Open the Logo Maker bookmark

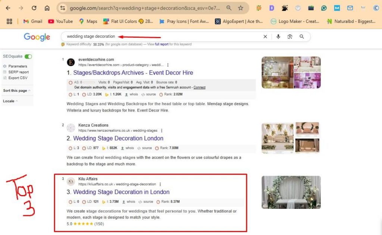click(295, 21)
